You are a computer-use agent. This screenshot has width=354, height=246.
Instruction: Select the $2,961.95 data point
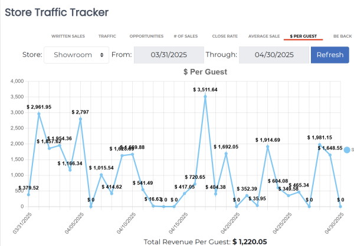[39, 114]
